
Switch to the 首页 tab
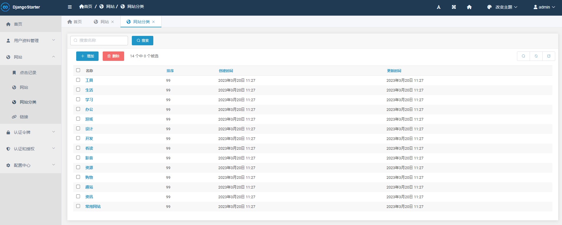click(x=75, y=22)
